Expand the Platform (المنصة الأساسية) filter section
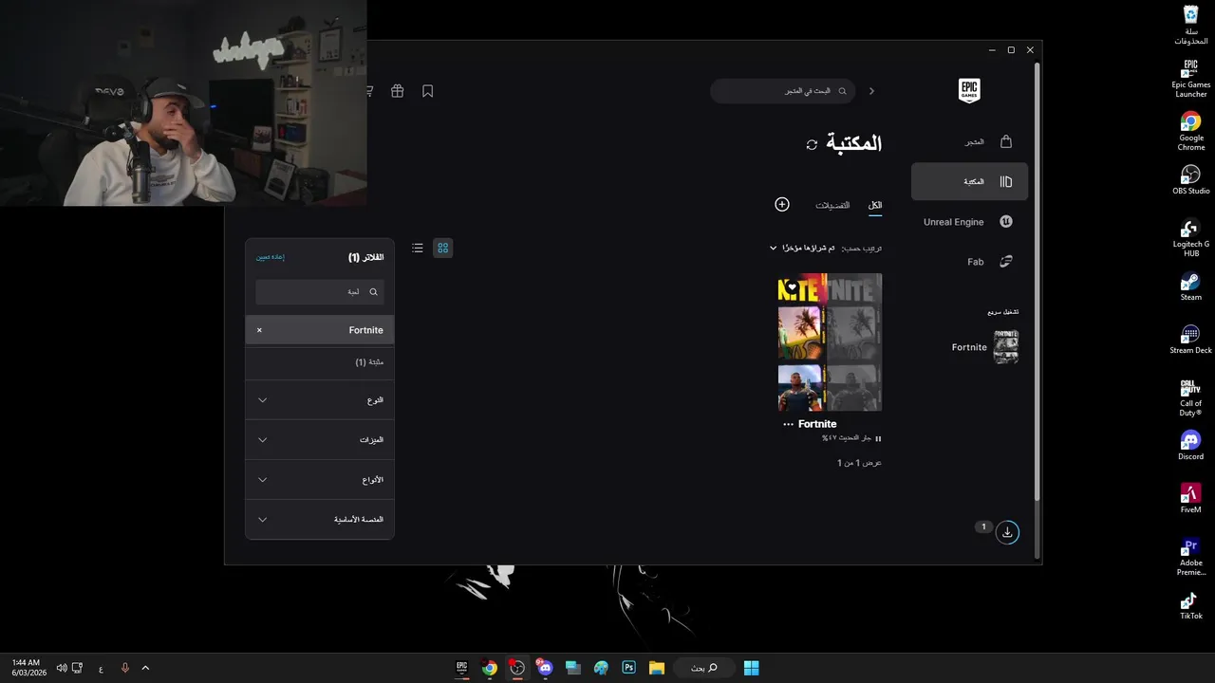The width and height of the screenshot is (1215, 683). 320,520
